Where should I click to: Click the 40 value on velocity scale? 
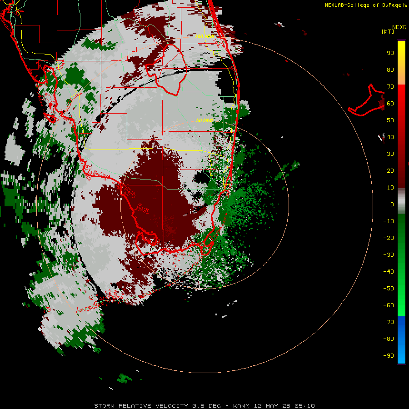pyautogui.click(x=390, y=137)
